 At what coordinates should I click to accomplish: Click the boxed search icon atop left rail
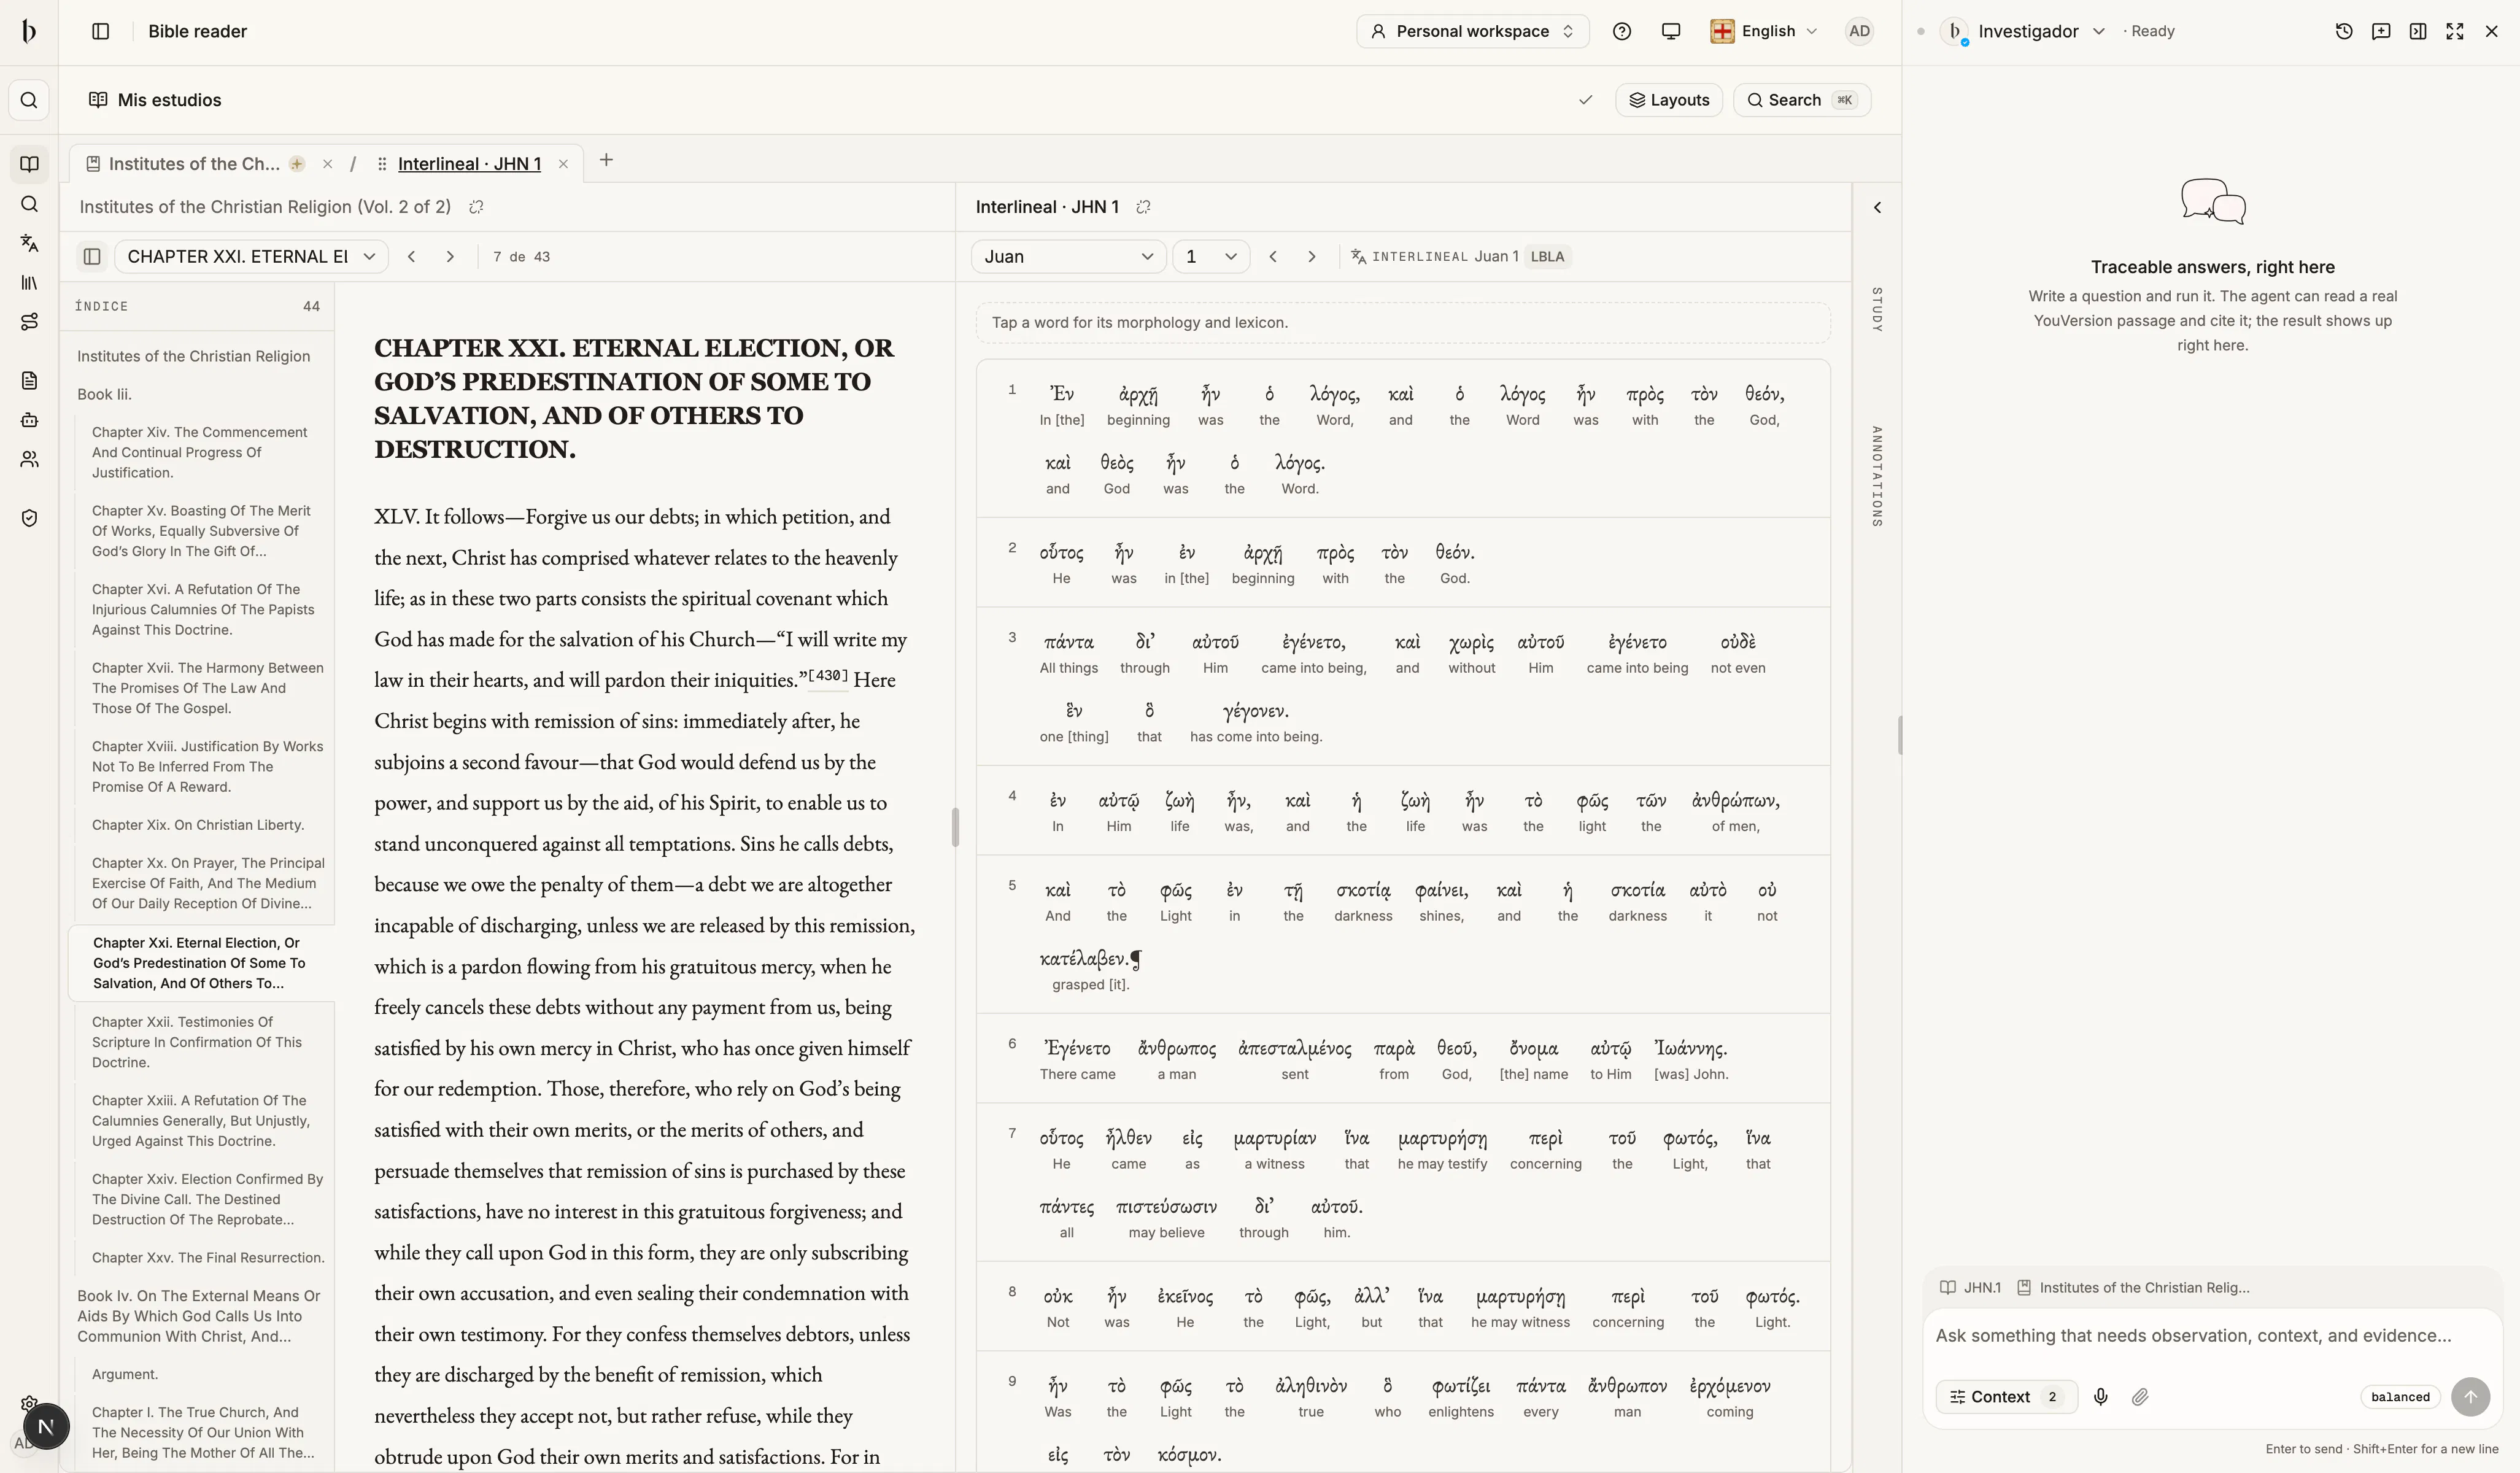(x=29, y=100)
